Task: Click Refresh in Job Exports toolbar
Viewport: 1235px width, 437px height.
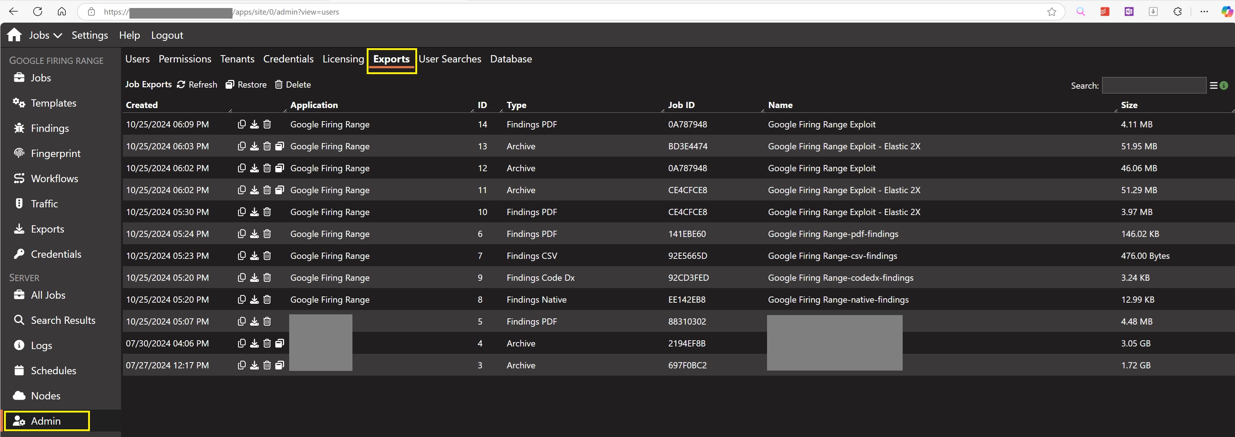Action: tap(197, 85)
